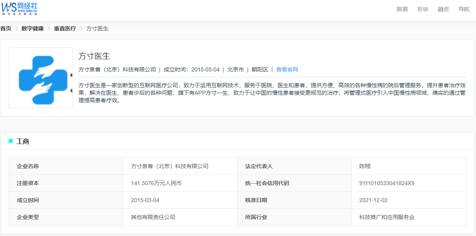
Task: Open the 导航 menu item
Action: pos(464,9)
